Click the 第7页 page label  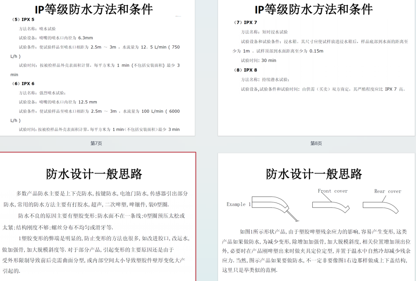click(96, 143)
